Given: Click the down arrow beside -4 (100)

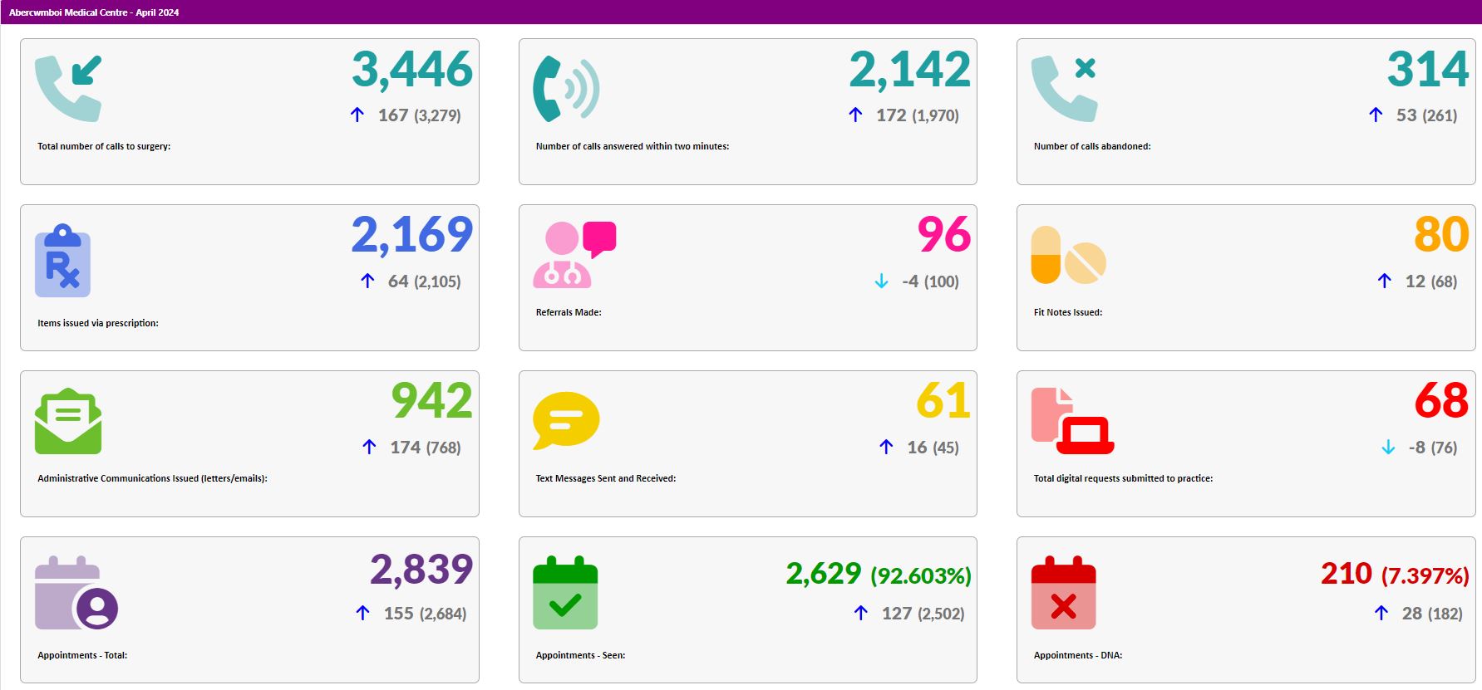Looking at the screenshot, I should tap(882, 281).
